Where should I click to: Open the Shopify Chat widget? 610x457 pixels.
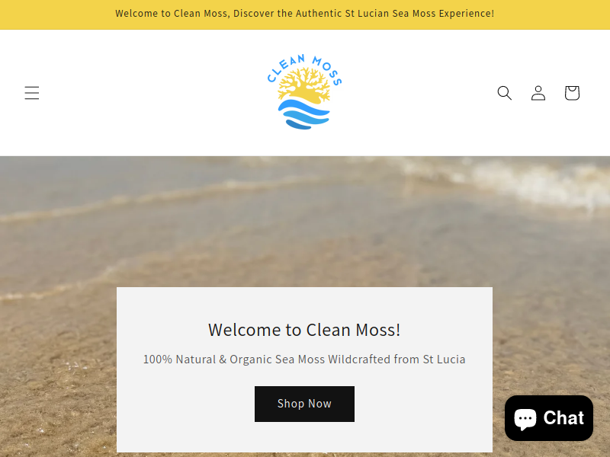point(549,418)
